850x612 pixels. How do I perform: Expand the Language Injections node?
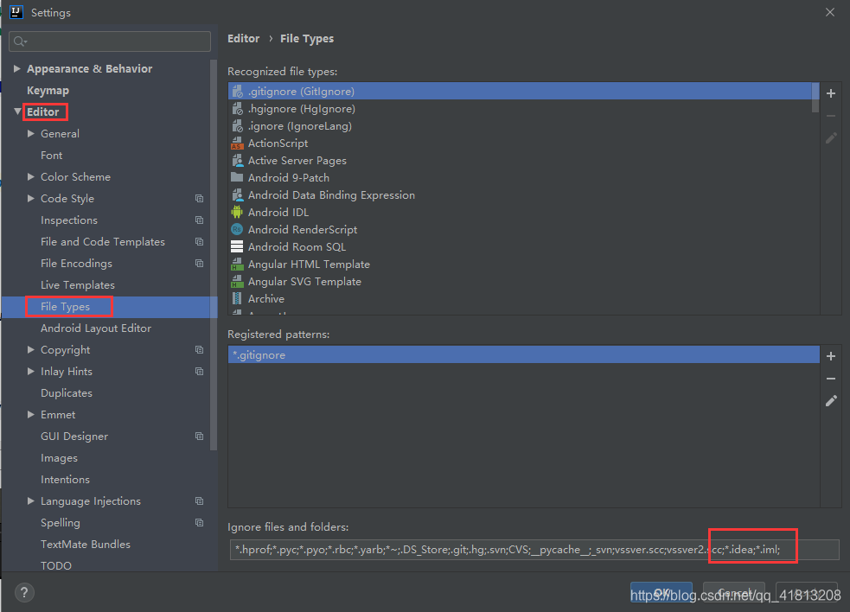click(31, 500)
